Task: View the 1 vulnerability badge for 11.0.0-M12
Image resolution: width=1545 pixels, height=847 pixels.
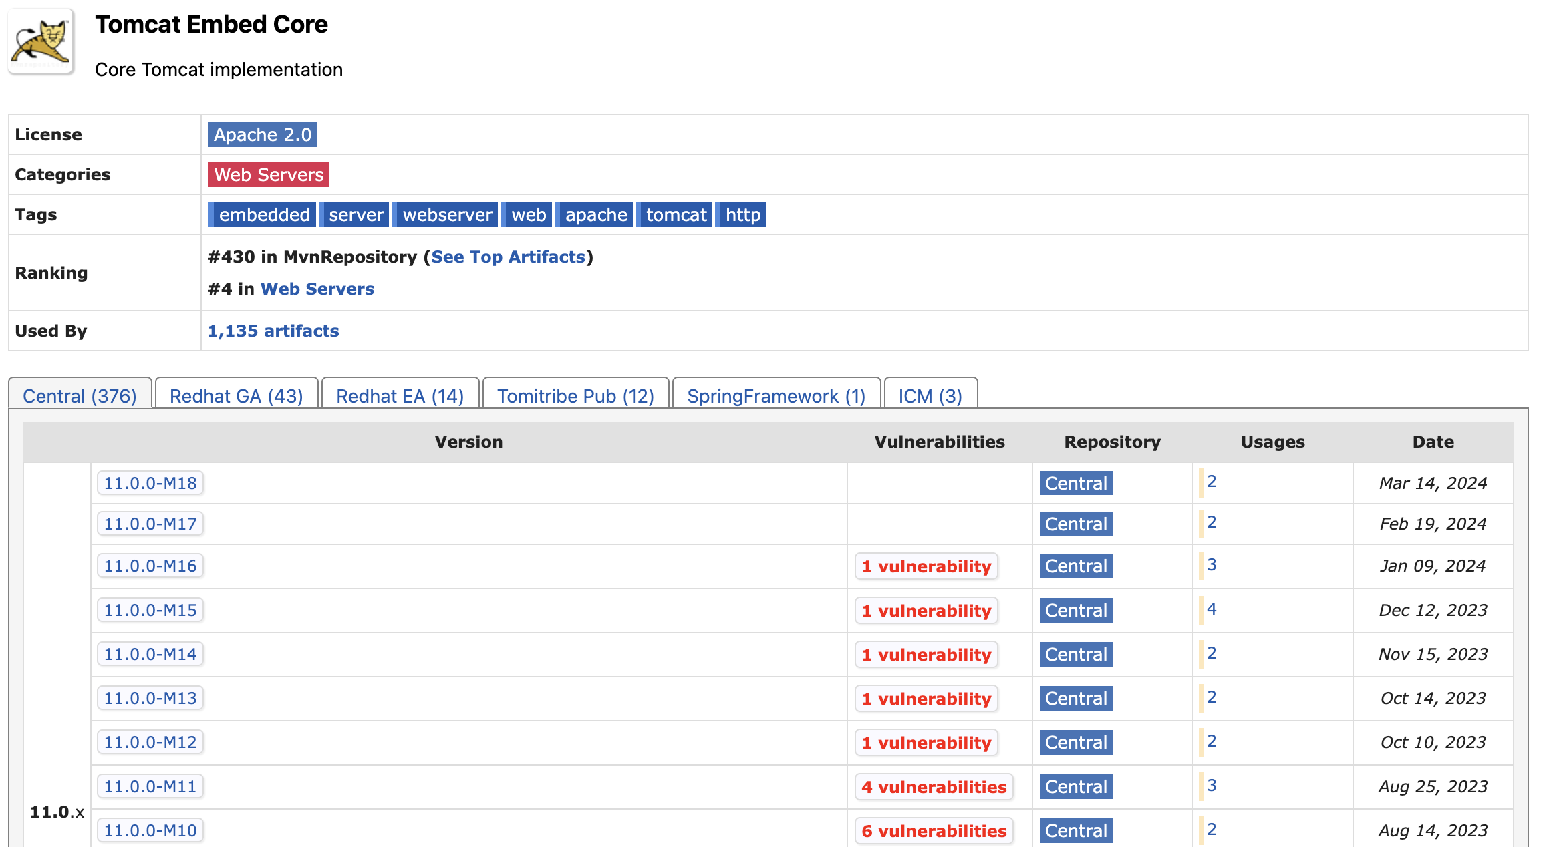Action: [x=926, y=743]
